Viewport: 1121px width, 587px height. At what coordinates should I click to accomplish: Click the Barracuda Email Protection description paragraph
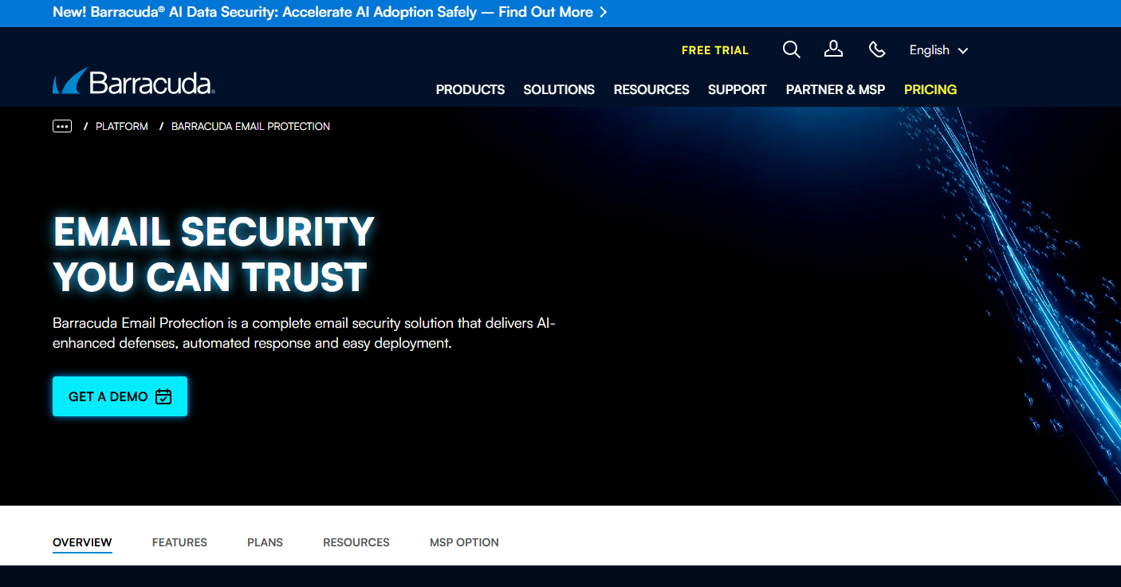click(304, 333)
